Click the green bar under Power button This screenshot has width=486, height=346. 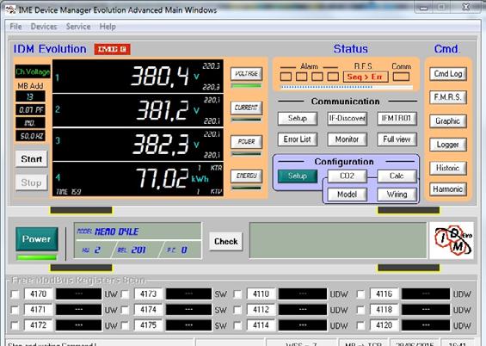point(37,257)
